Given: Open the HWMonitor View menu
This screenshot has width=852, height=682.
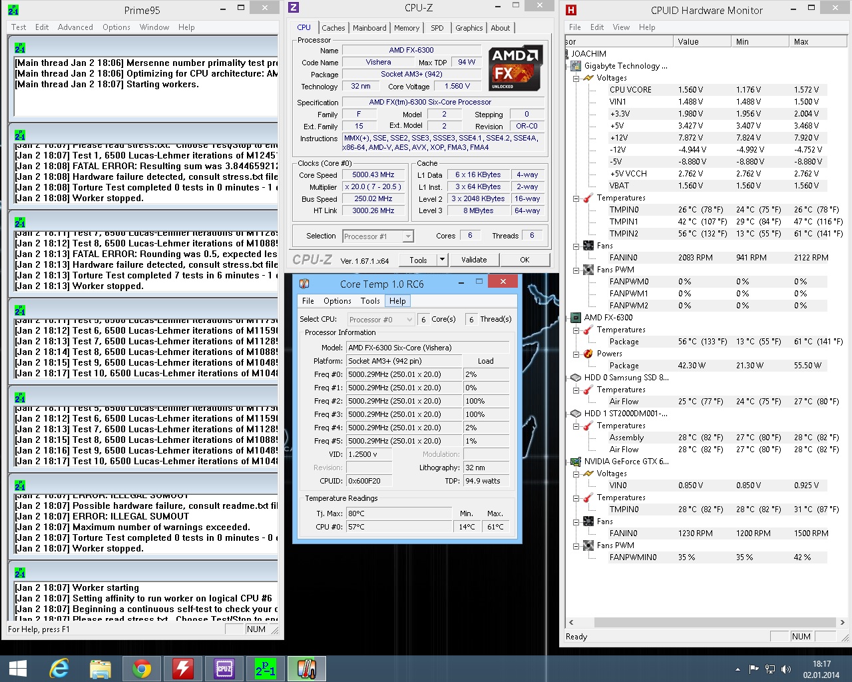Looking at the screenshot, I should (x=621, y=27).
